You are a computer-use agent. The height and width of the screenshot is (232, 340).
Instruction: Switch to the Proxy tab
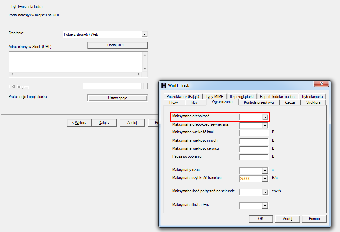point(174,102)
